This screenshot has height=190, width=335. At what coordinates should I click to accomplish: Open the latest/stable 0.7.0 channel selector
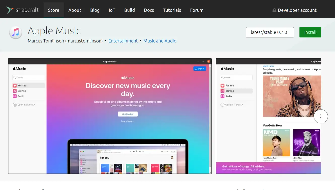click(270, 32)
